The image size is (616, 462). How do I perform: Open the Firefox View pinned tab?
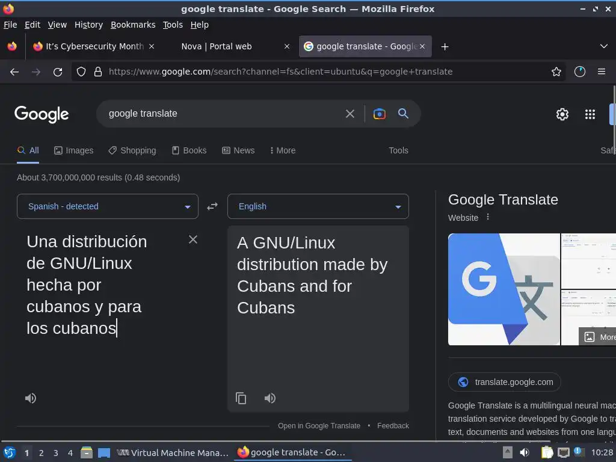12,46
